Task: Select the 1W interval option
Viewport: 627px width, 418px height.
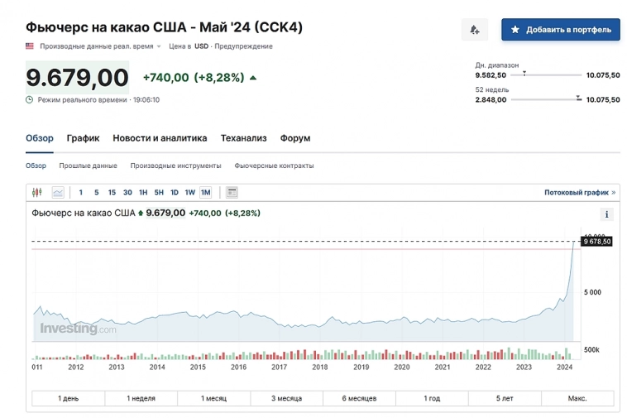Action: point(189,192)
